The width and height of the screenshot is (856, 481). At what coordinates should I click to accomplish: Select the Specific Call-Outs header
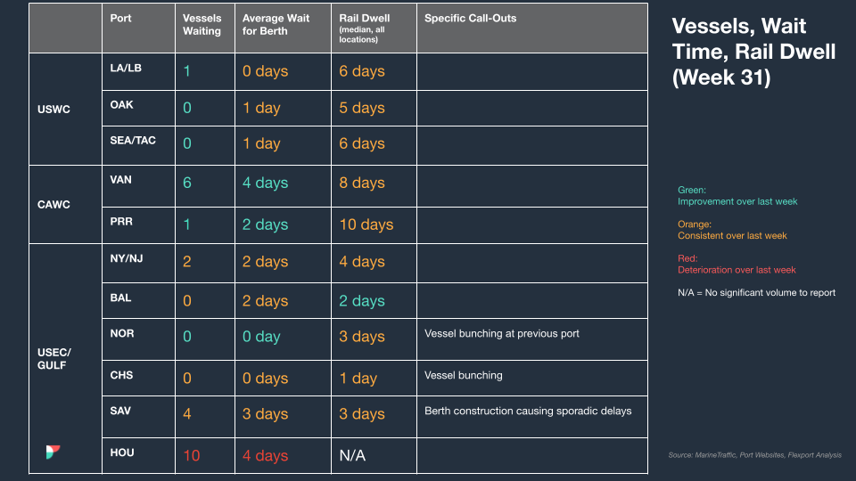tap(470, 18)
